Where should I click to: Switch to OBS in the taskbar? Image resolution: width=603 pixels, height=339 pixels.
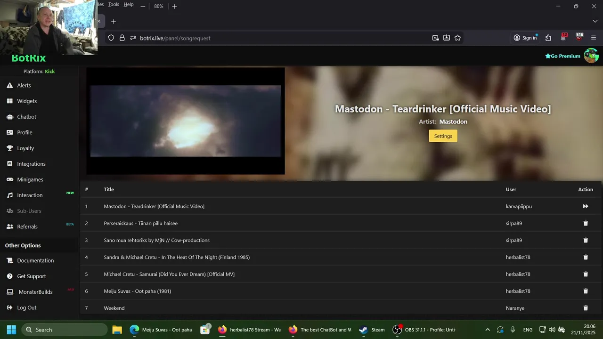pyautogui.click(x=424, y=330)
